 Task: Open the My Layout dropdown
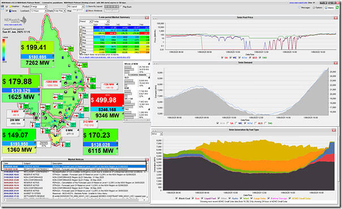click(x=76, y=7)
